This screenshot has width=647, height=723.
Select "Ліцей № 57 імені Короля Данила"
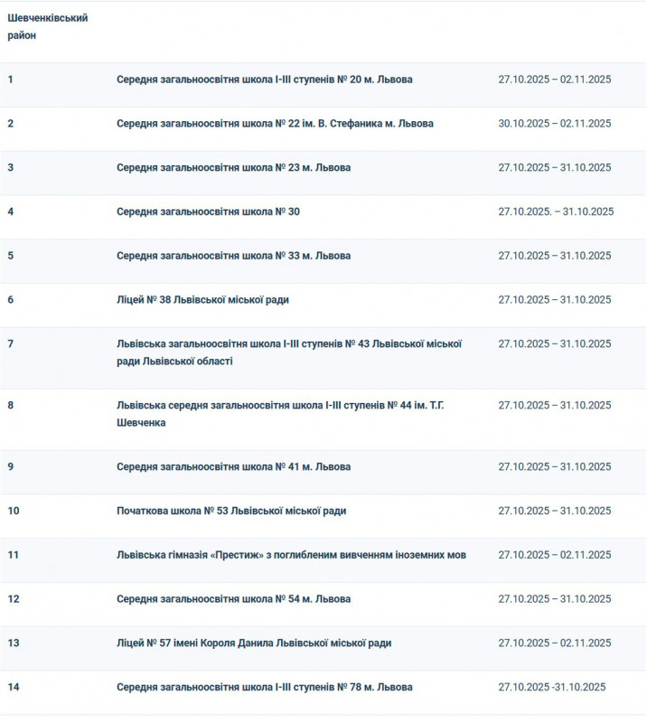pyautogui.click(x=254, y=643)
